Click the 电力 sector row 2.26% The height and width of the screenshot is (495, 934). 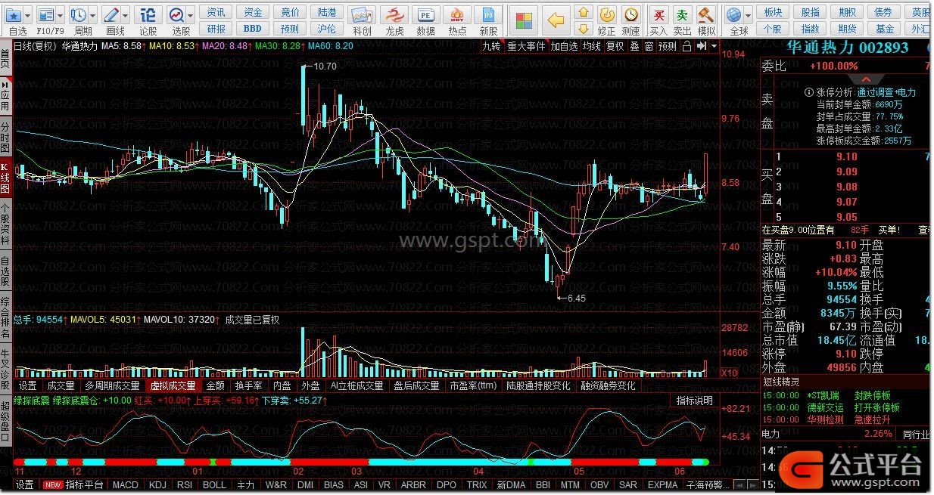829,434
